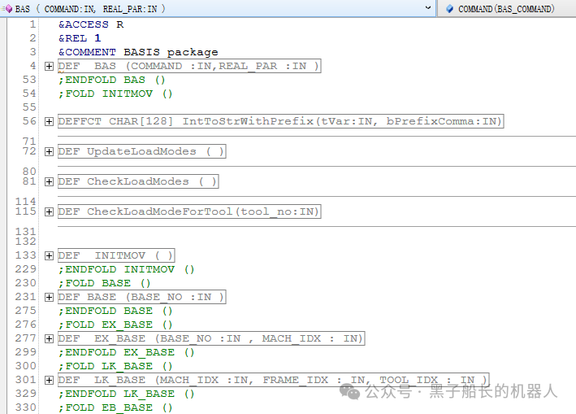Image resolution: width=576 pixels, height=414 pixels.
Task: Open the BAS function dropdown arrow
Action: [428, 8]
